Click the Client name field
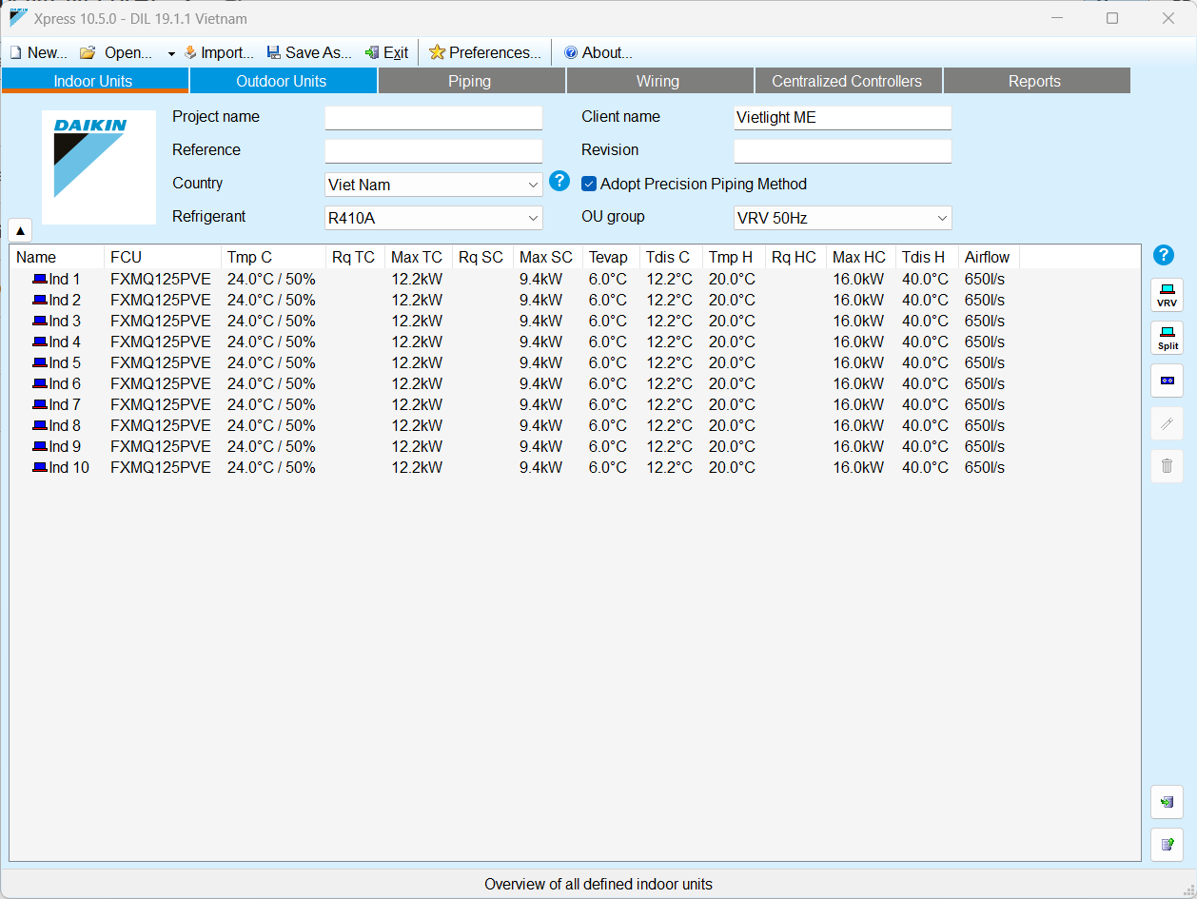This screenshot has width=1197, height=899. pos(843,118)
